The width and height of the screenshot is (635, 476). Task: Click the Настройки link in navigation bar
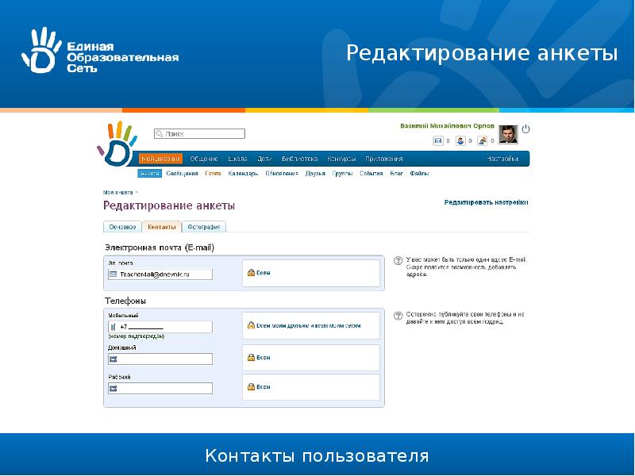(x=502, y=159)
